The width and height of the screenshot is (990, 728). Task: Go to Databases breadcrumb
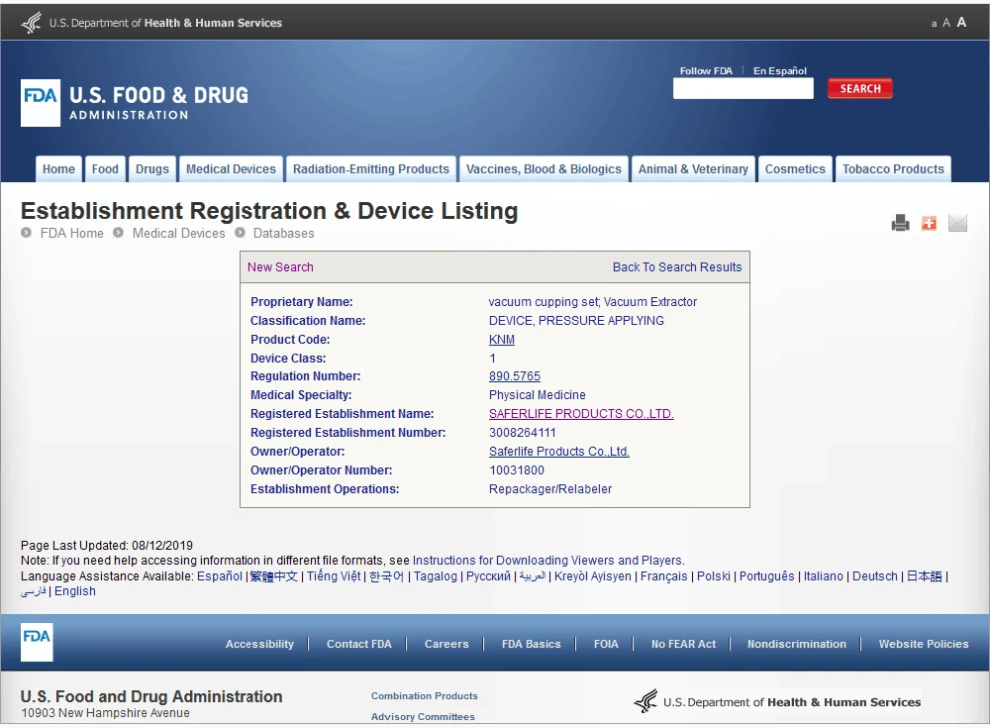tap(283, 233)
